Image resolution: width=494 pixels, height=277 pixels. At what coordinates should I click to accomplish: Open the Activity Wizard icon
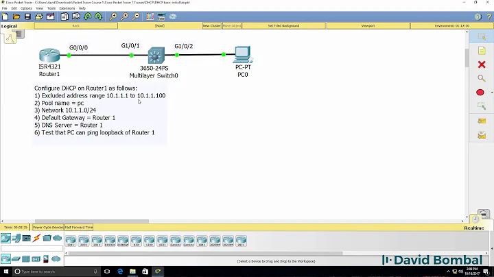(50, 16)
